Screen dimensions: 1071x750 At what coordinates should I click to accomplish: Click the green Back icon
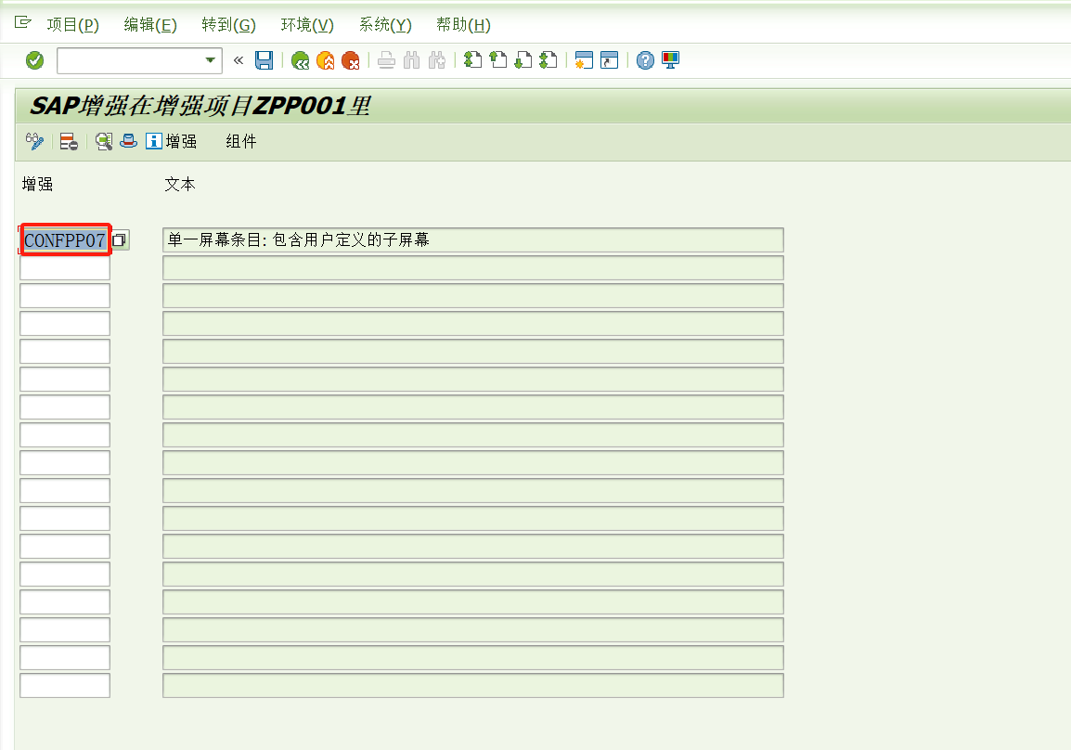(300, 60)
